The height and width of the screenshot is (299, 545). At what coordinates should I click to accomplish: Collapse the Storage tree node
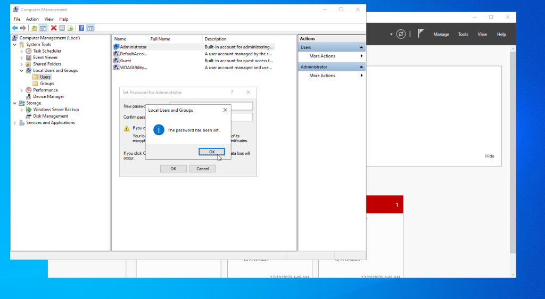click(x=14, y=103)
